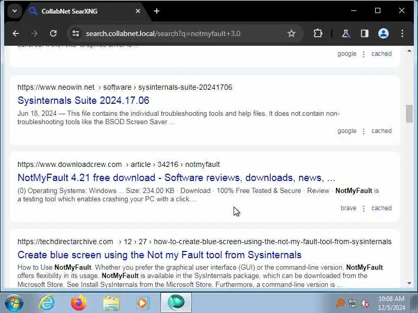Open Chrome Labs flask icon
418x313 pixels.
point(346,33)
